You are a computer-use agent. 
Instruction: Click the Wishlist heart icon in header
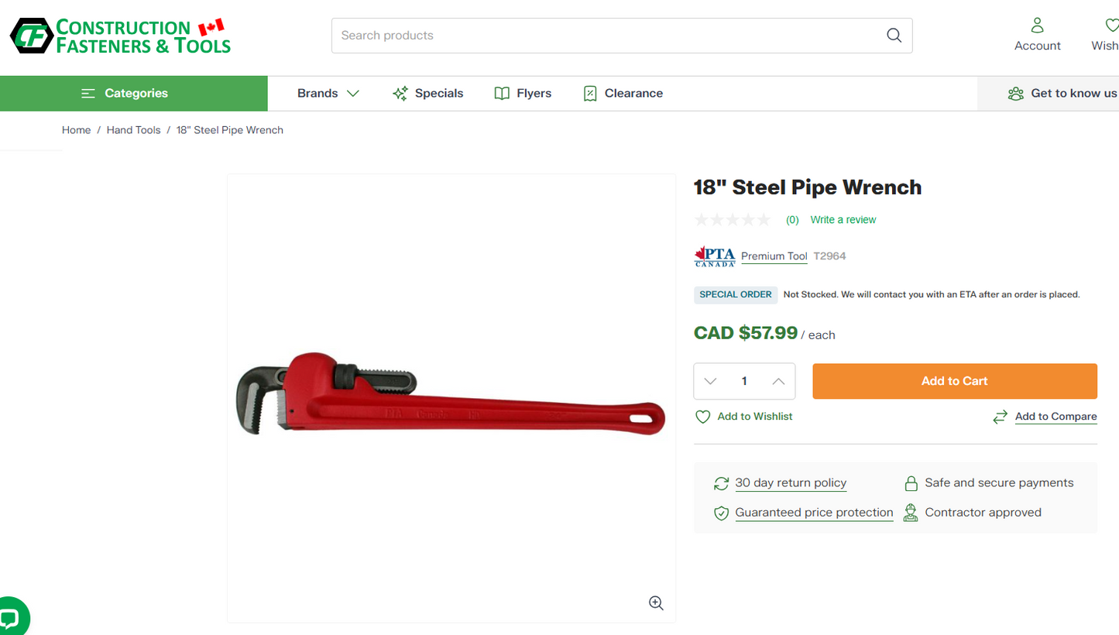[1110, 26]
